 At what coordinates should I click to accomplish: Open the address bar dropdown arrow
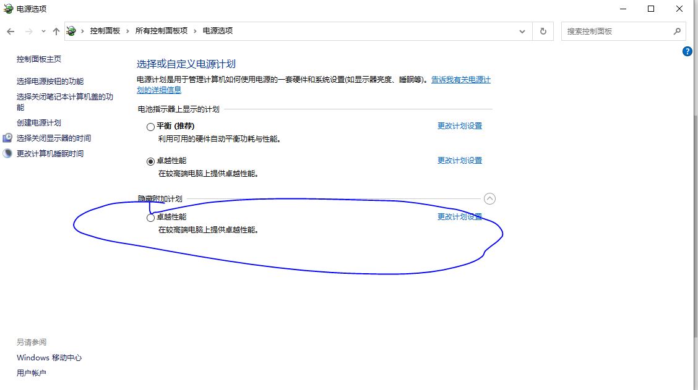click(522, 31)
